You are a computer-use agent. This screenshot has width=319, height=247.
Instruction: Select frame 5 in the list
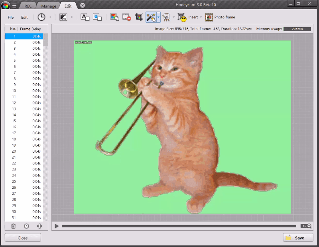[24, 61]
